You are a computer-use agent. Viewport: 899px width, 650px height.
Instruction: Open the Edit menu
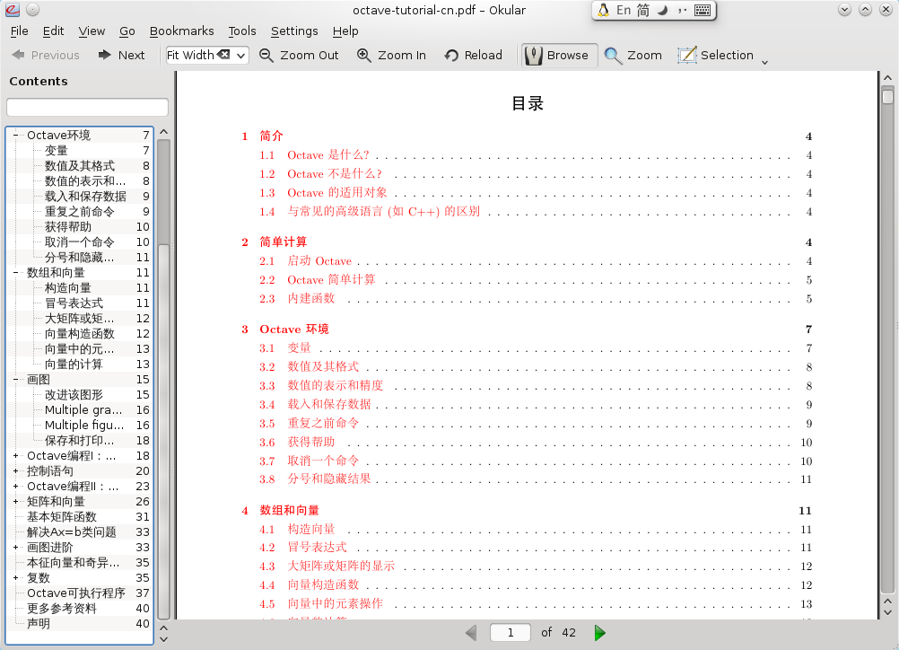pyautogui.click(x=53, y=31)
